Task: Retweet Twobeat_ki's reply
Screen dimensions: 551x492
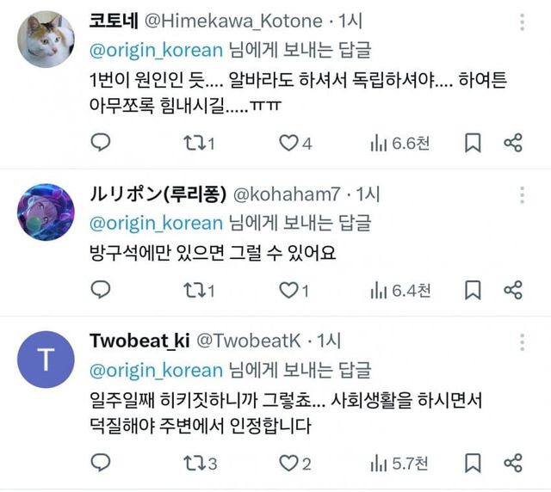Action: [x=199, y=464]
